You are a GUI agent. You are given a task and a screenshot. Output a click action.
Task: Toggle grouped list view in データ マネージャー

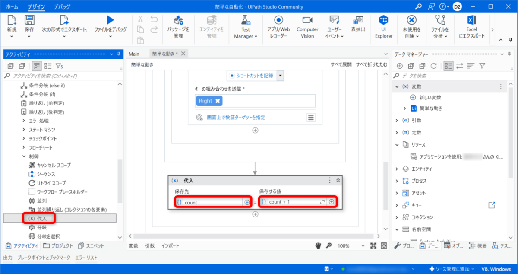coord(448,66)
